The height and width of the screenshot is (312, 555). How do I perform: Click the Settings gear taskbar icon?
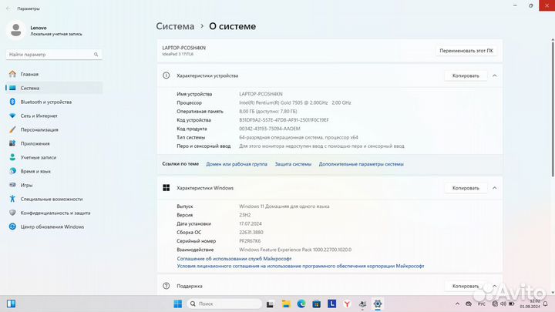(x=378, y=304)
